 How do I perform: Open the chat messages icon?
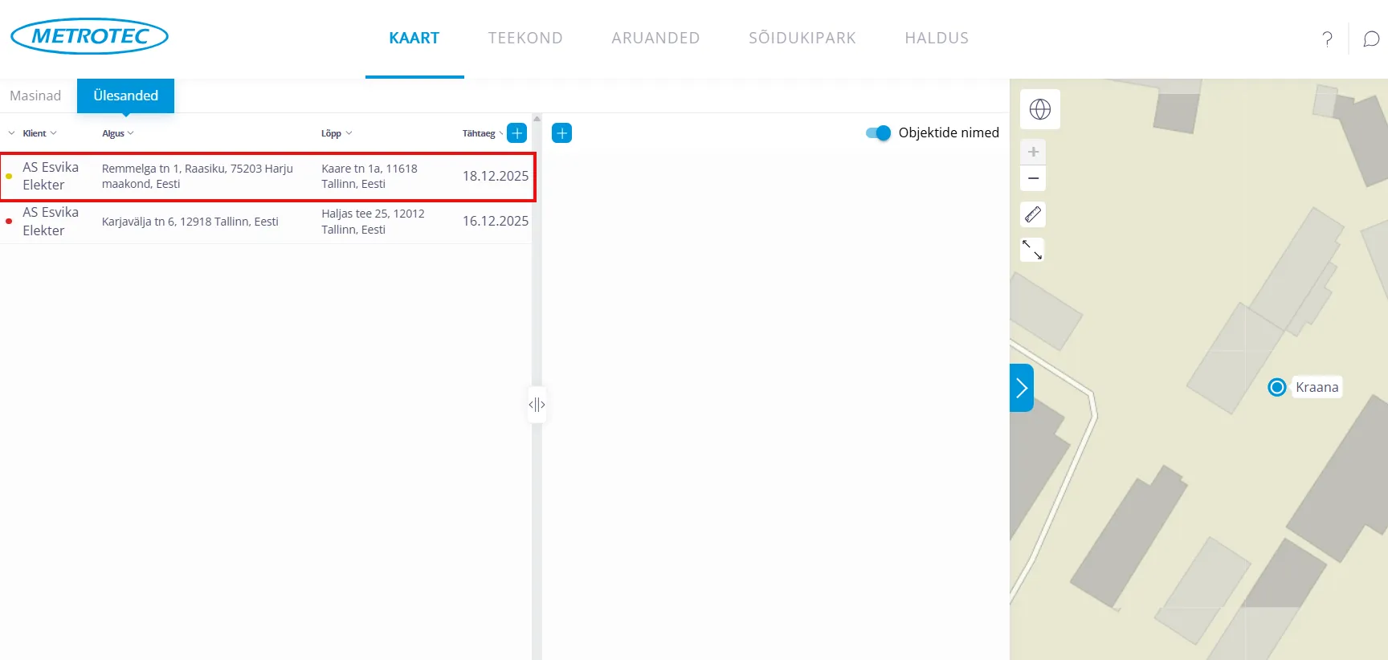1371,39
